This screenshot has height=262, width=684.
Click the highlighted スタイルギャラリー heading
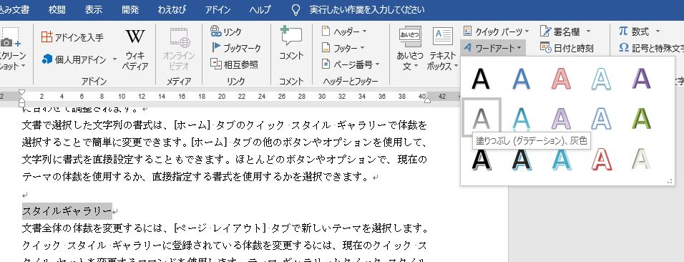click(67, 211)
